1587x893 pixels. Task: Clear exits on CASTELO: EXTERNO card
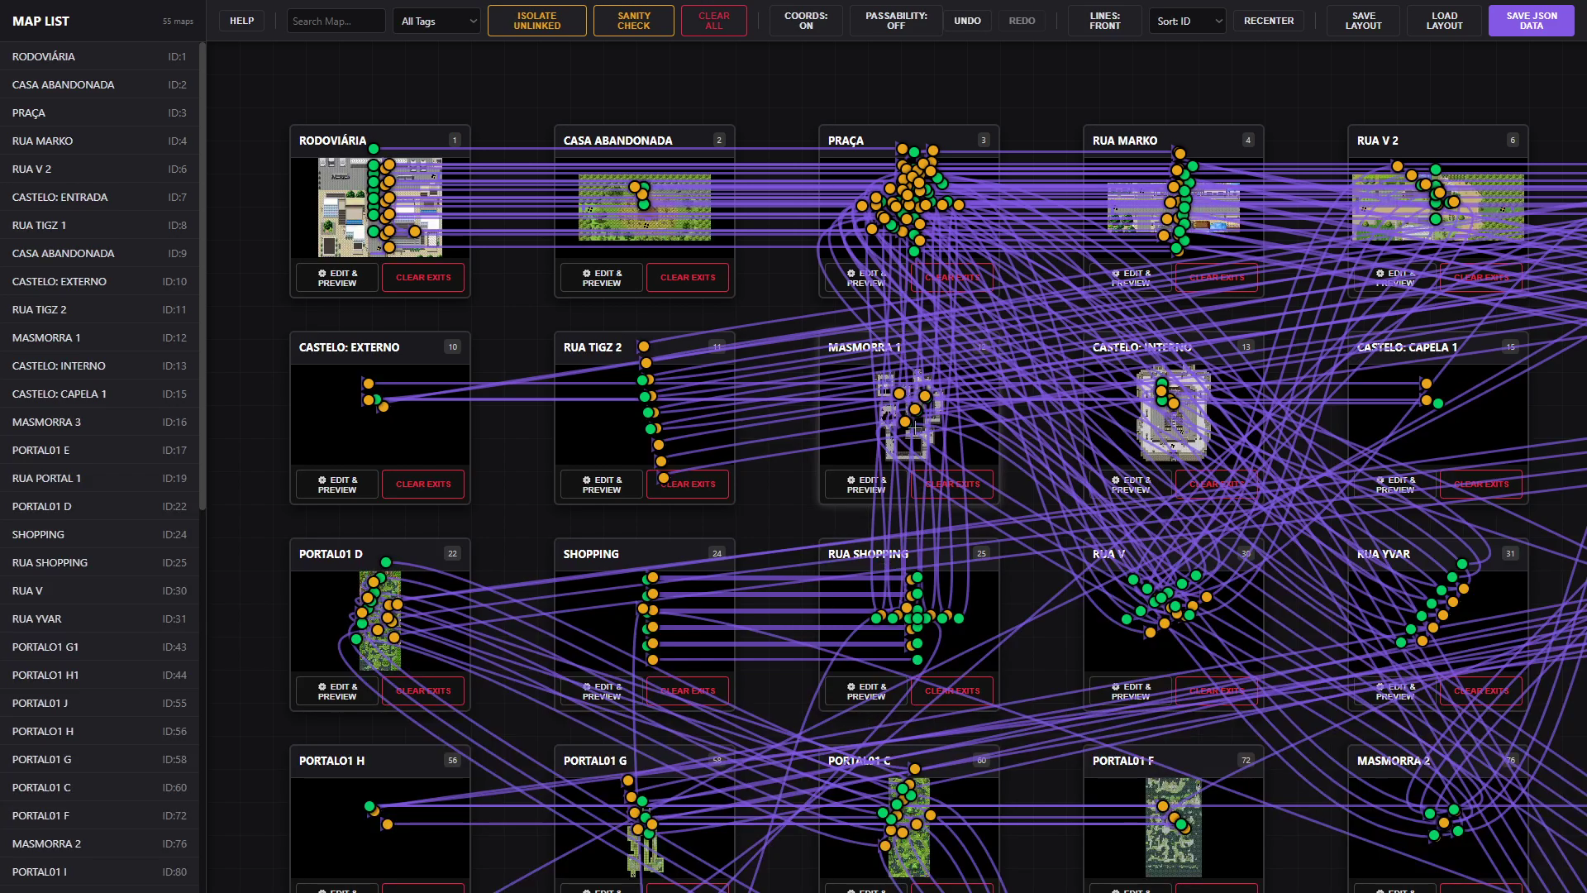pyautogui.click(x=423, y=485)
